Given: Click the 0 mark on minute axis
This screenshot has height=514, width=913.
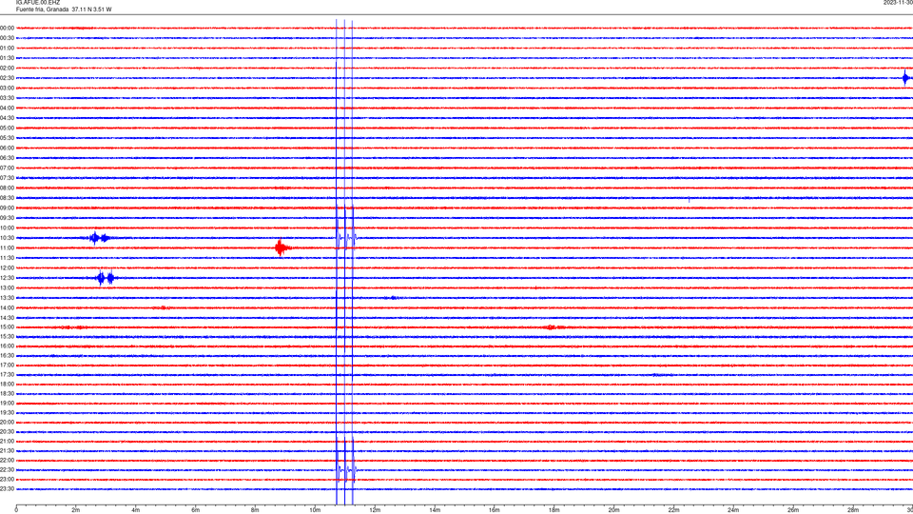Looking at the screenshot, I should (x=16, y=510).
